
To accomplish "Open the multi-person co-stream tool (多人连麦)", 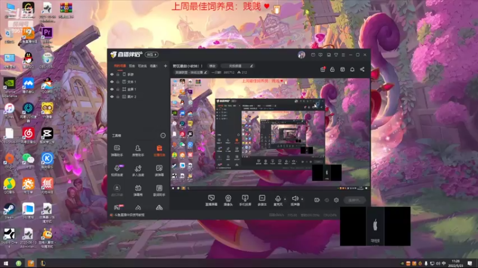I will click(138, 171).
